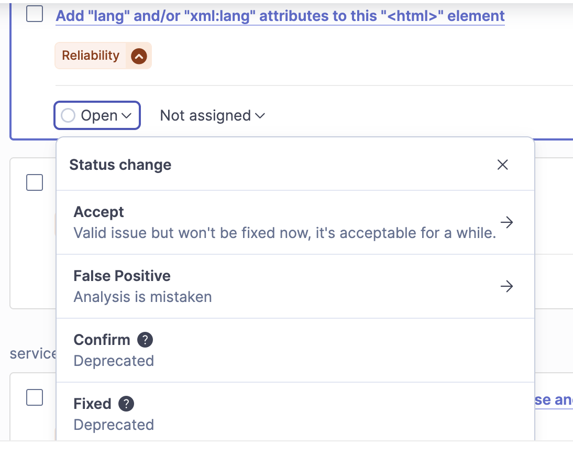The height and width of the screenshot is (454, 573).
Task: Check the checkbox beside the lang attribute issue
Action: coord(35,14)
